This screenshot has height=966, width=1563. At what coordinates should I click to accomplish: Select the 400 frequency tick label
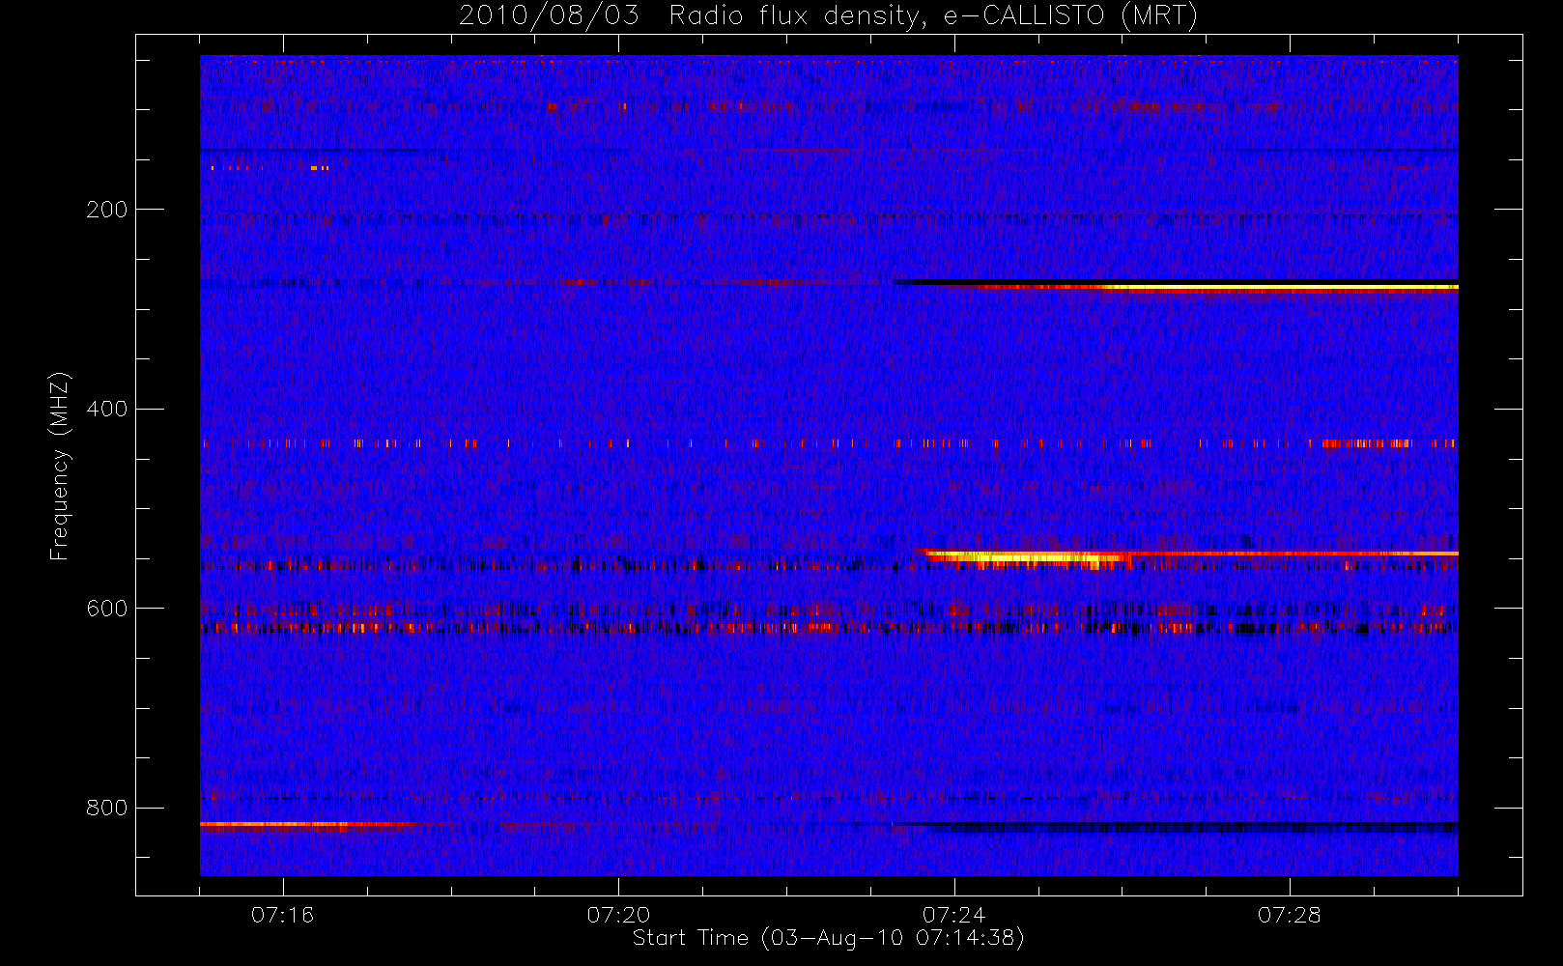tap(106, 409)
